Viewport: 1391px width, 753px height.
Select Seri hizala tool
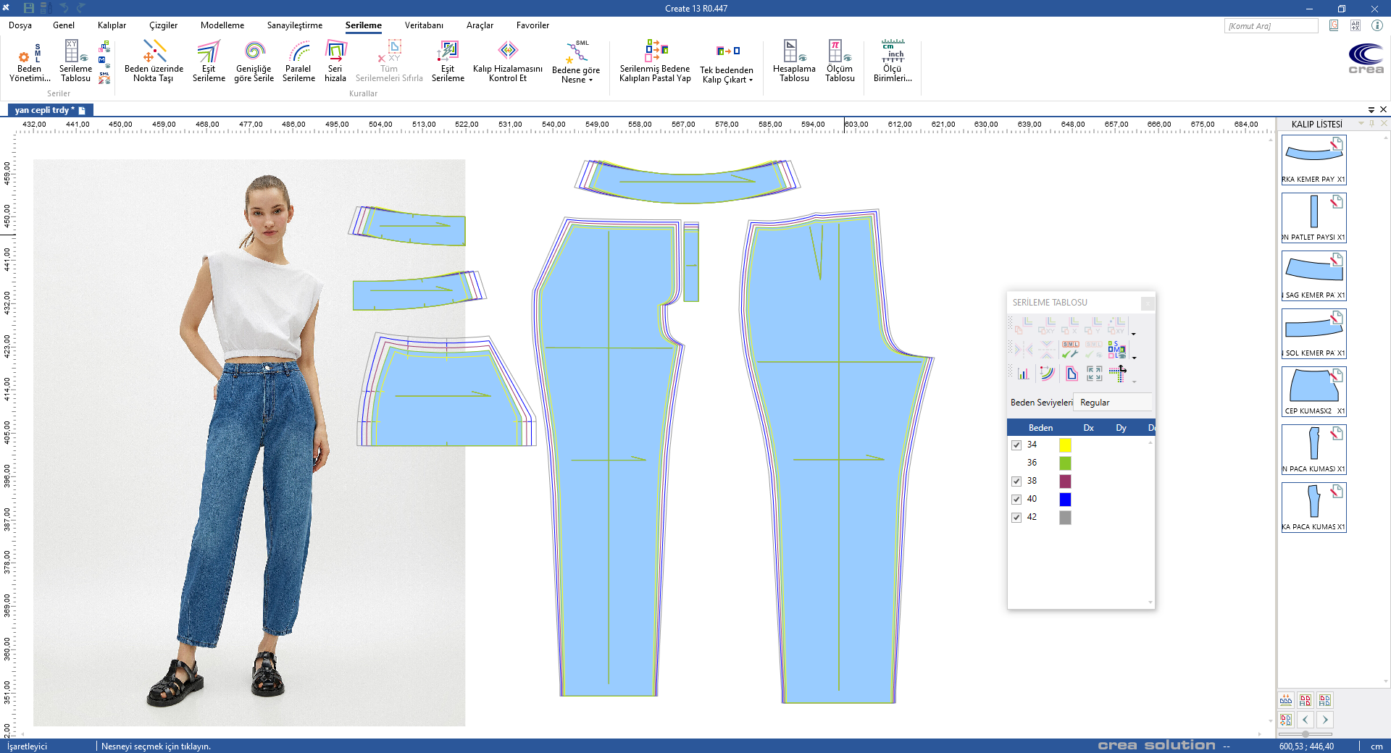pos(335,62)
